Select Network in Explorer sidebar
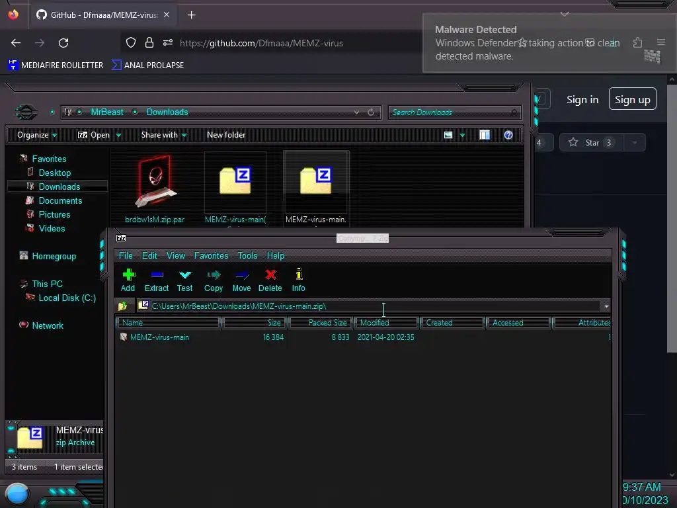 pyautogui.click(x=48, y=325)
